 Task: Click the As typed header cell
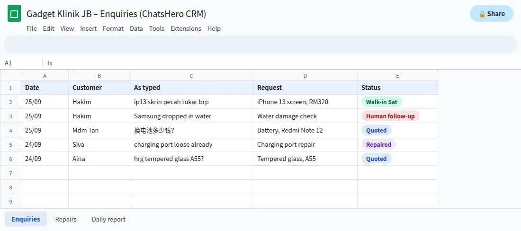click(191, 88)
